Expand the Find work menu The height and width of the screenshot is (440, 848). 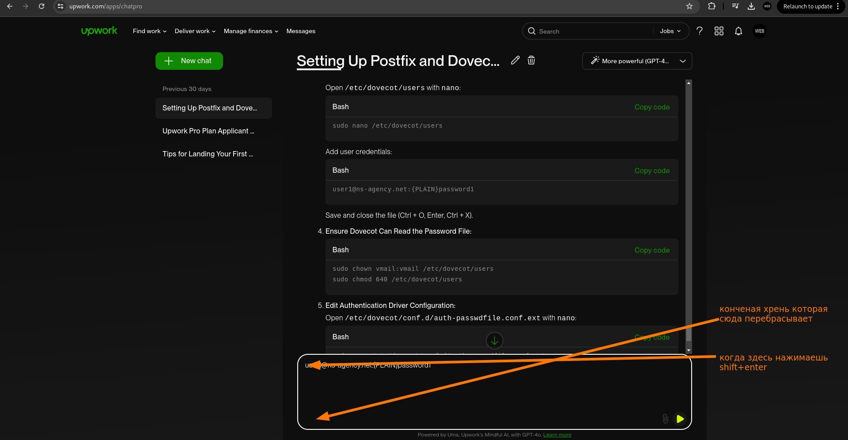coord(149,31)
